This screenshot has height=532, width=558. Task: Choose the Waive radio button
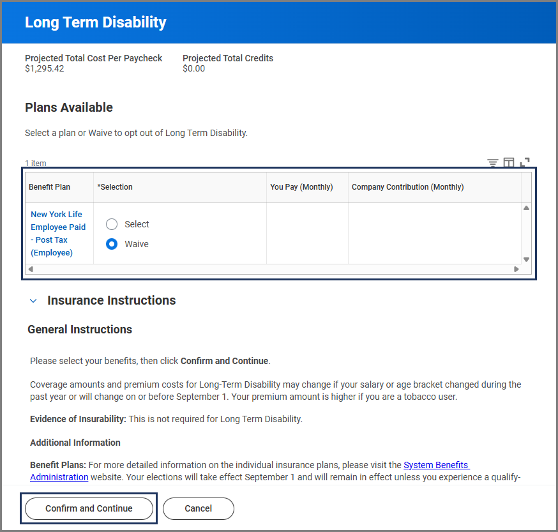tap(112, 244)
